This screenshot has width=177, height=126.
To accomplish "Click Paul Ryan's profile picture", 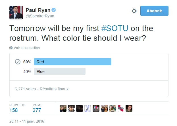I will pyautogui.click(x=16, y=13).
